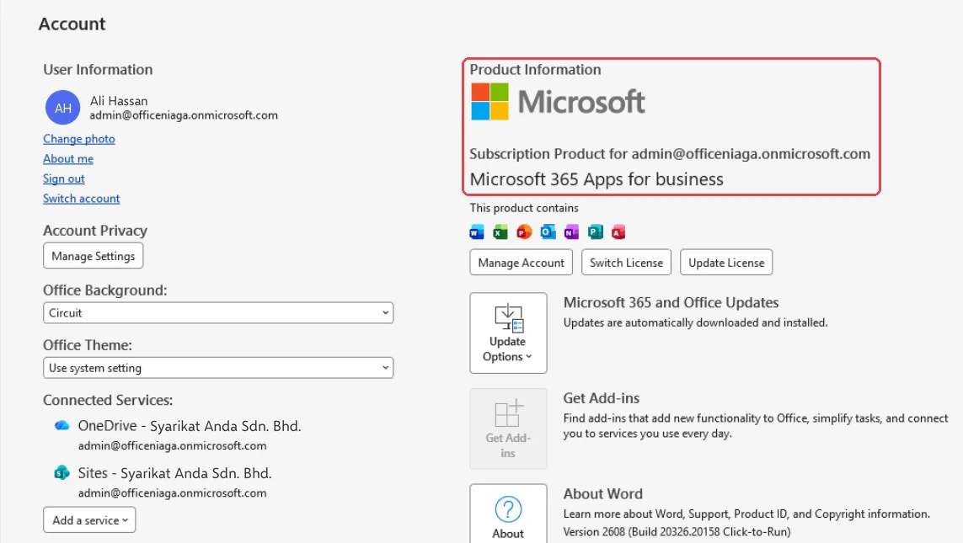Image resolution: width=963 pixels, height=543 pixels.
Task: Click the OneDrive cloud icon
Action: 62,425
